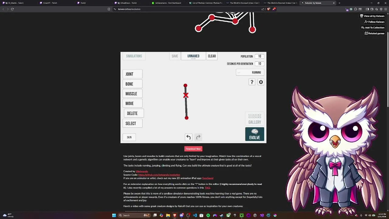Add the game to a collection

[373, 28]
